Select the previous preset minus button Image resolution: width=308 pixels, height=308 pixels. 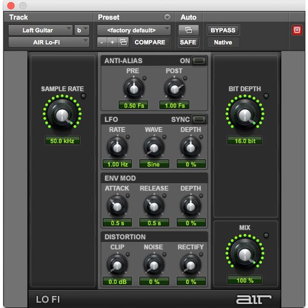102,42
